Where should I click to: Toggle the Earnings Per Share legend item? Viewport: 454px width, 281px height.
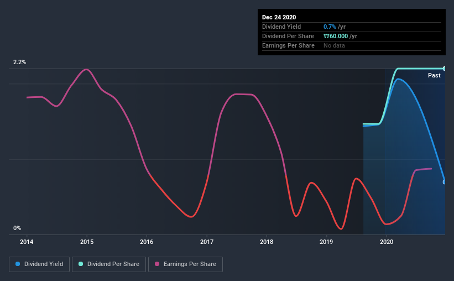185,264
